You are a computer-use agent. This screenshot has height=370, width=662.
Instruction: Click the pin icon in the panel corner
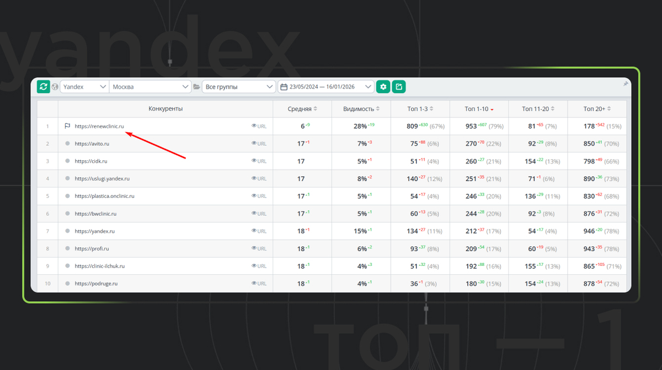[x=625, y=84]
